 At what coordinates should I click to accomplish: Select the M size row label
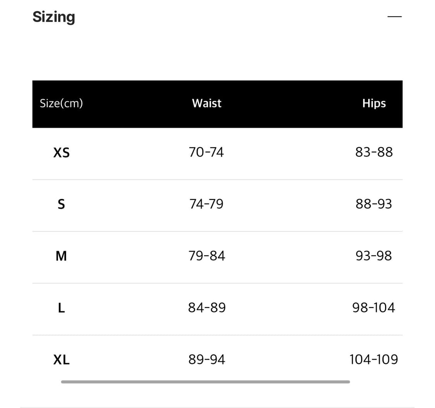61,256
